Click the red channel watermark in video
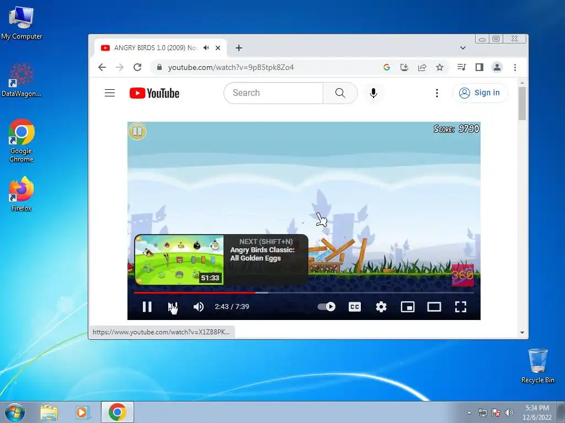 tap(463, 275)
